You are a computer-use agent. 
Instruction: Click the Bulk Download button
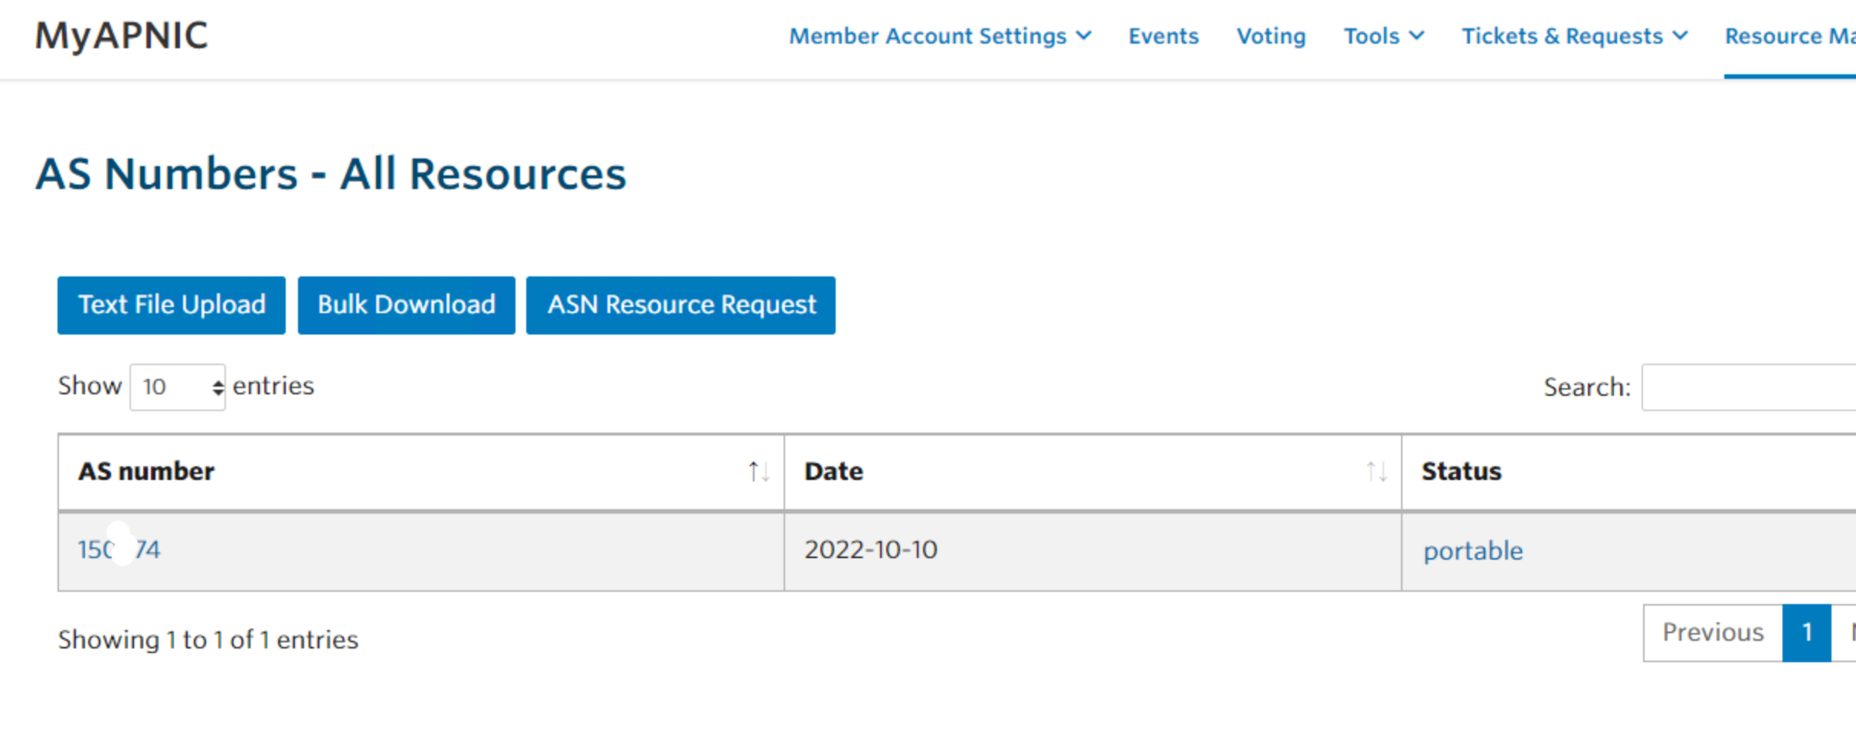406,305
